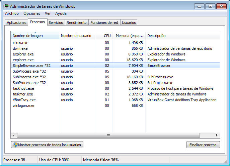Screen dimensions: 230x166
Task: Open the Ver menu
Action: [48, 13]
